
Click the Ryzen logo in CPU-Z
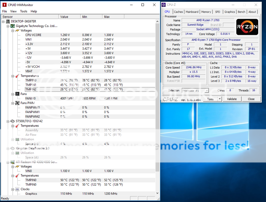[x=247, y=27]
